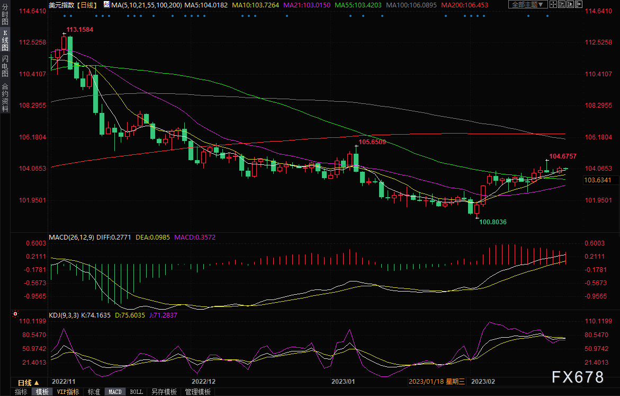The height and width of the screenshot is (396, 620).
Task: Choose the 标准 template
Action: (94, 392)
